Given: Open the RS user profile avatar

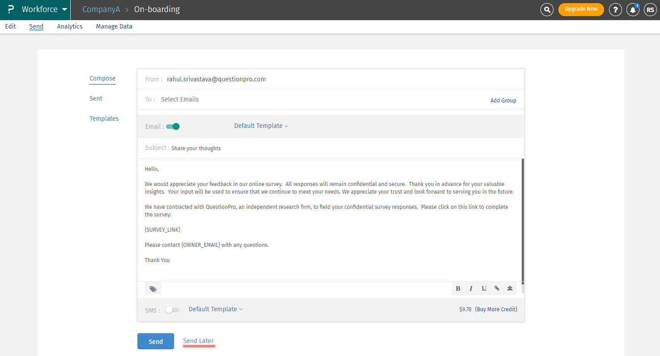Looking at the screenshot, I should [x=650, y=9].
